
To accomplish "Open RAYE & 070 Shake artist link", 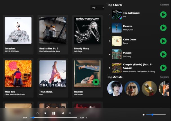I will coord(12,51).
